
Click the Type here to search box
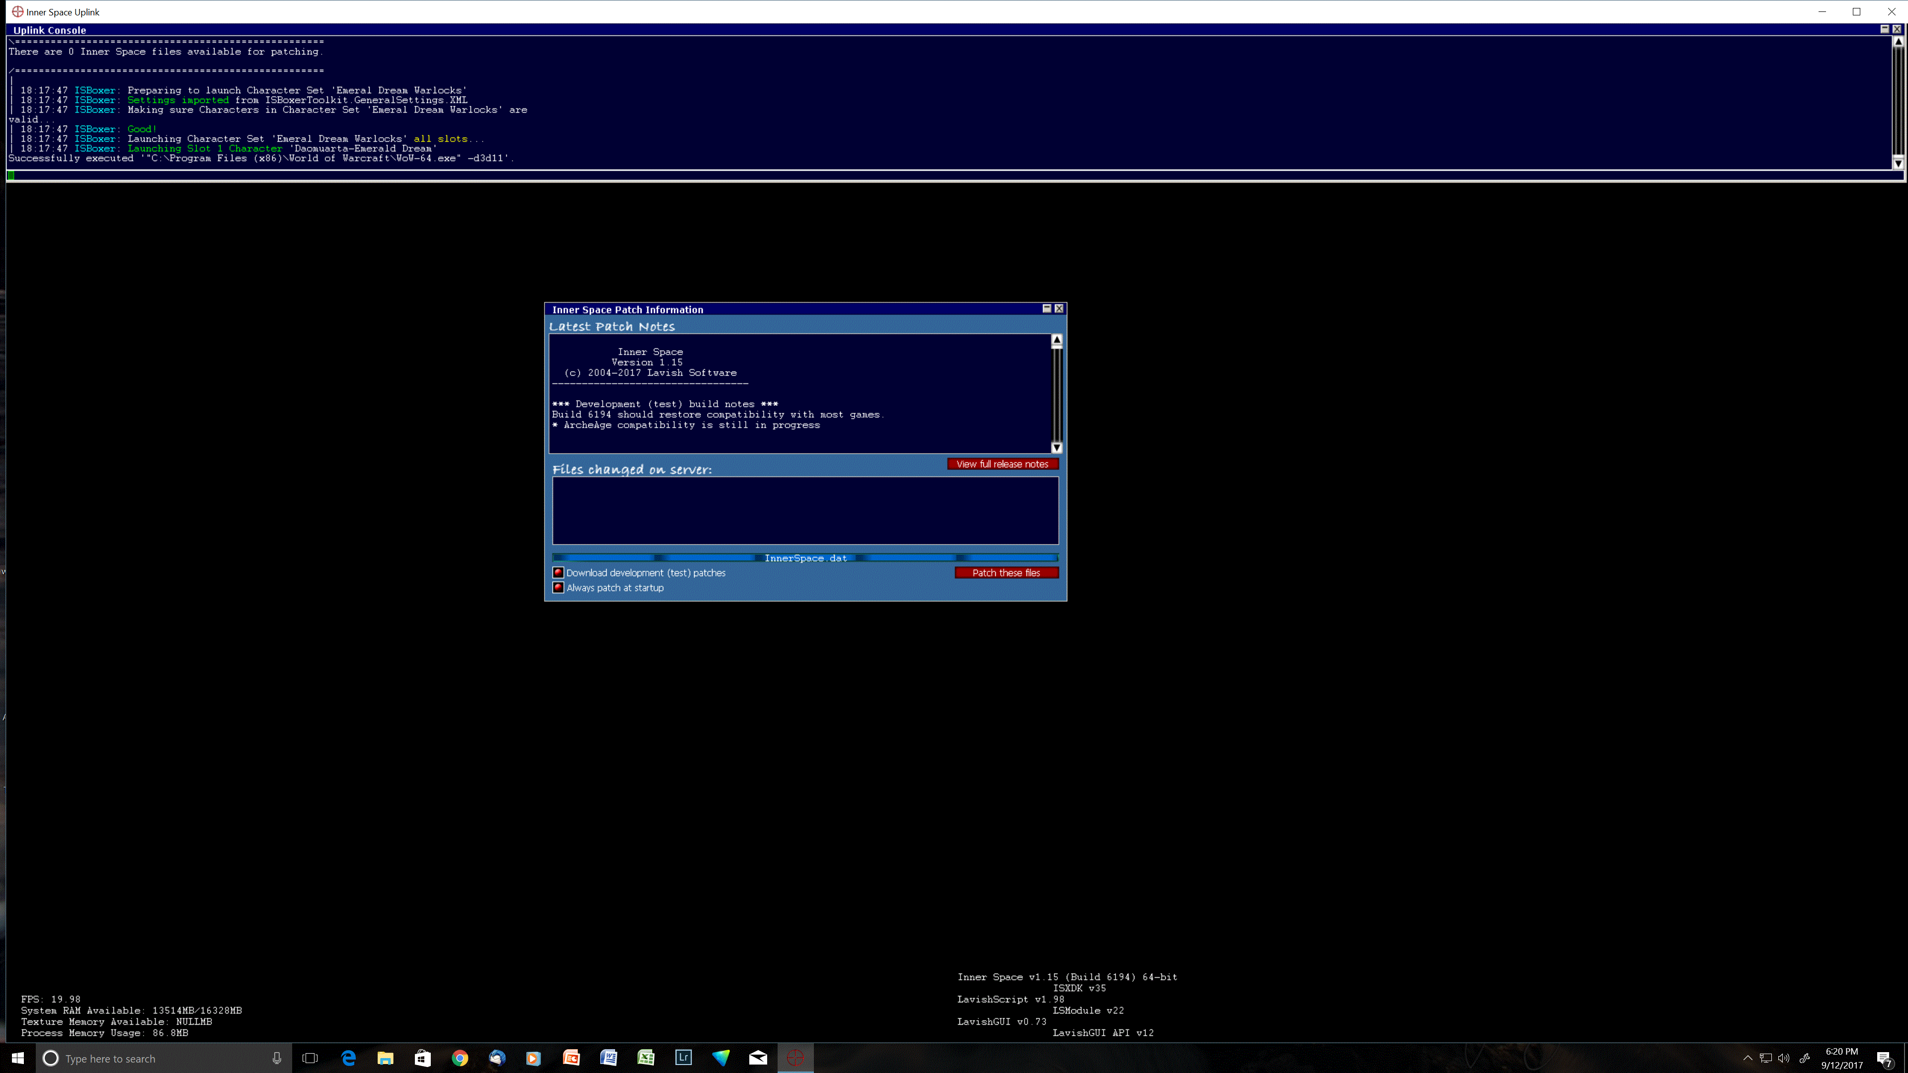click(163, 1058)
